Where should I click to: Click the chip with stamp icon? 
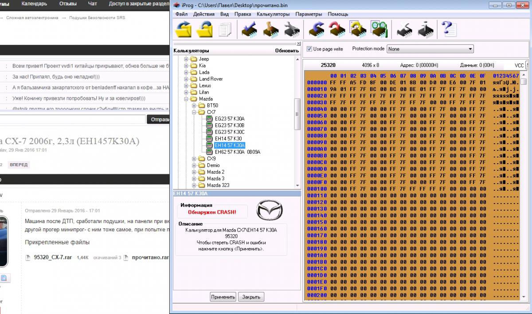coord(271,30)
